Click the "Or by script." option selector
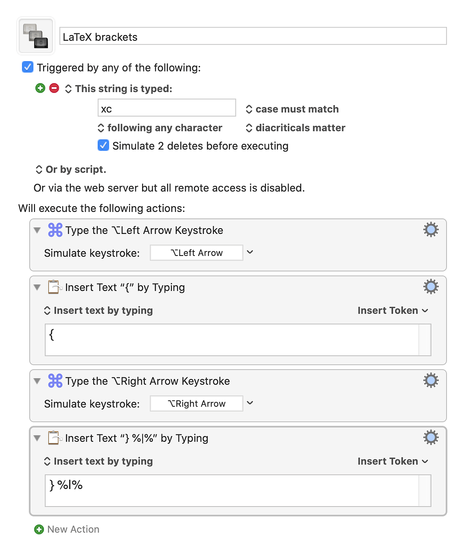 pyautogui.click(x=71, y=170)
